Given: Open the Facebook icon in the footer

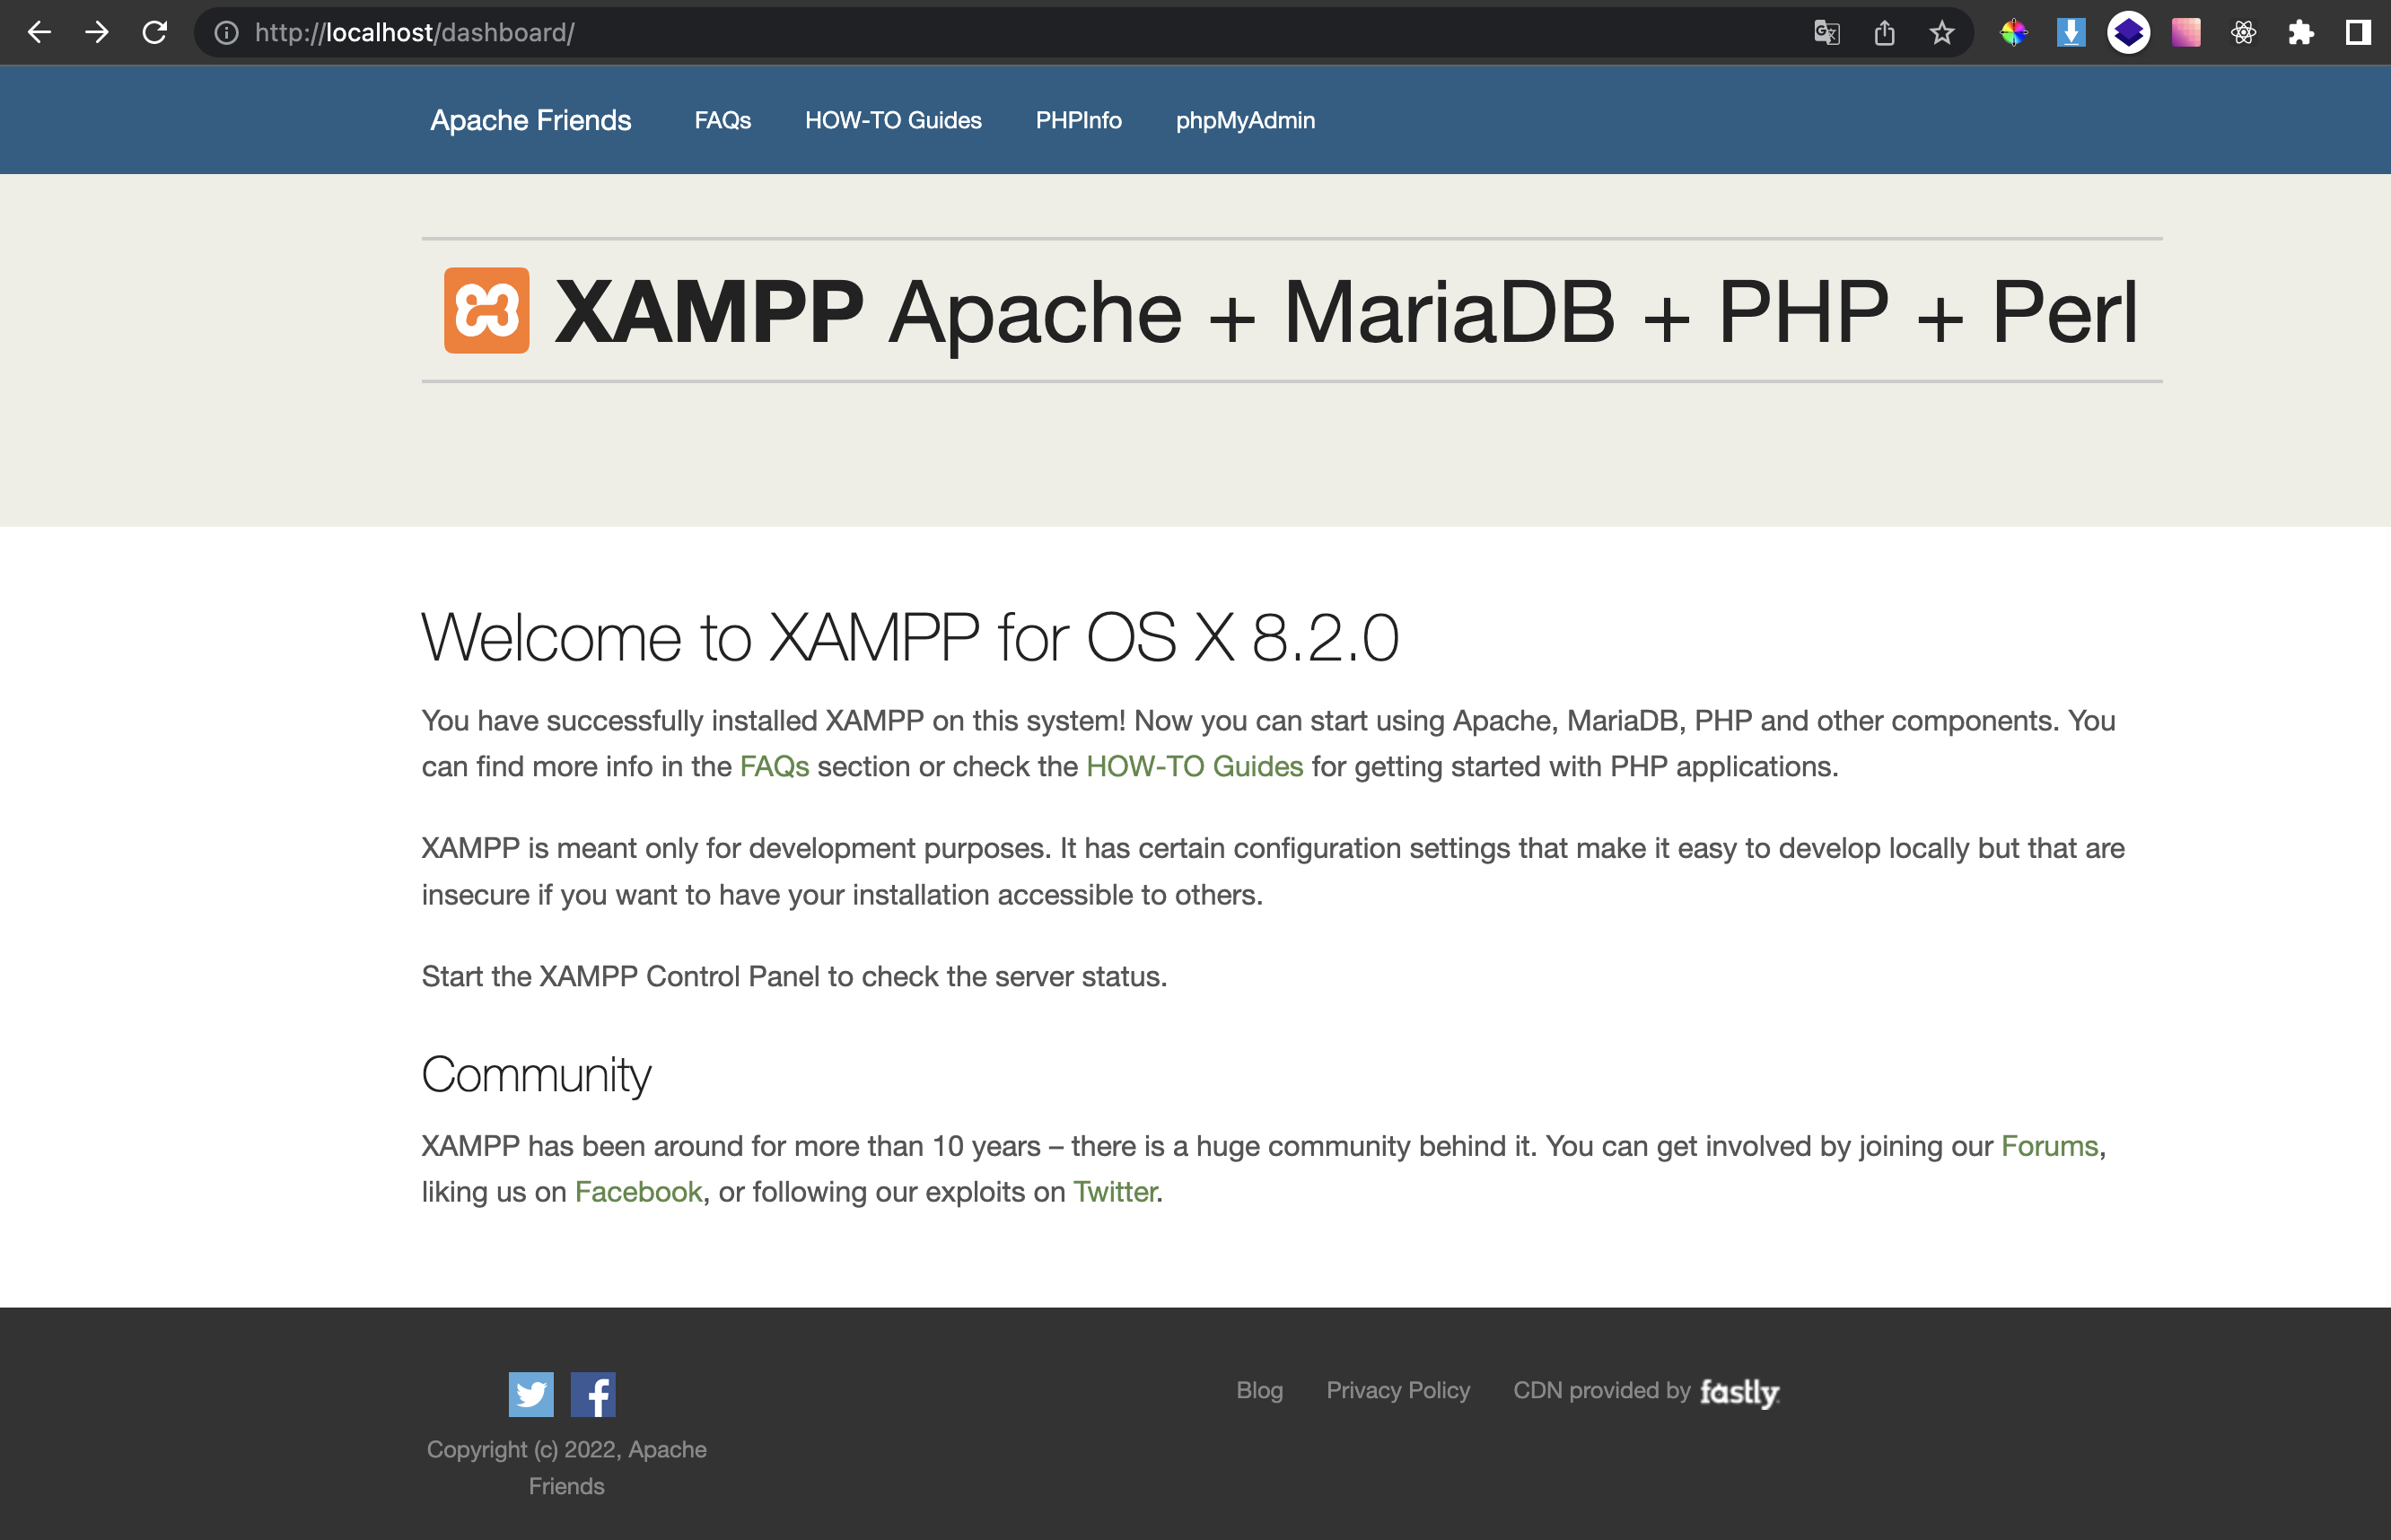Looking at the screenshot, I should [x=593, y=1394].
